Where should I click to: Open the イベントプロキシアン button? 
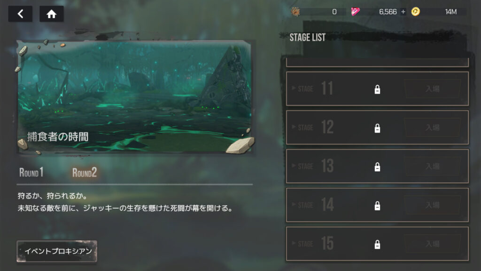pos(57,251)
